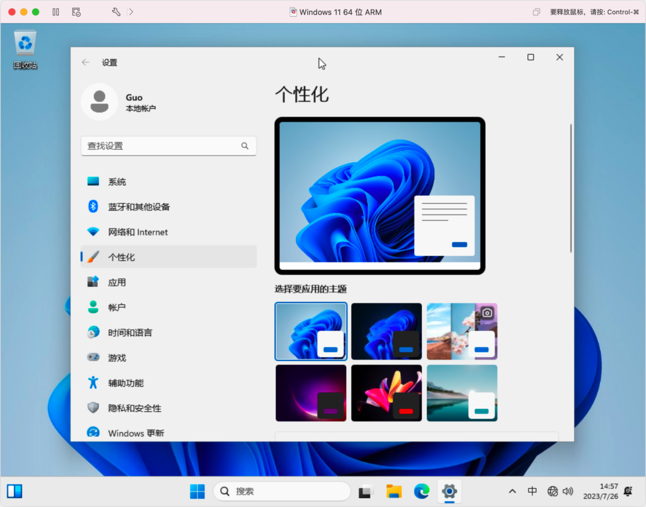The height and width of the screenshot is (507, 646).
Task: Select the cherry blossom spotlight theme
Action: [x=462, y=331]
